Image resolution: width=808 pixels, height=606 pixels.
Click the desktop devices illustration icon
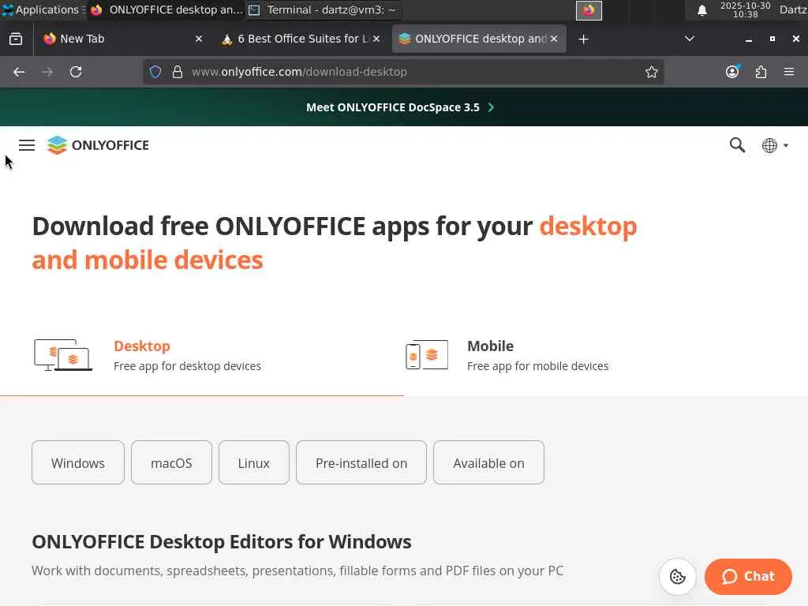63,355
